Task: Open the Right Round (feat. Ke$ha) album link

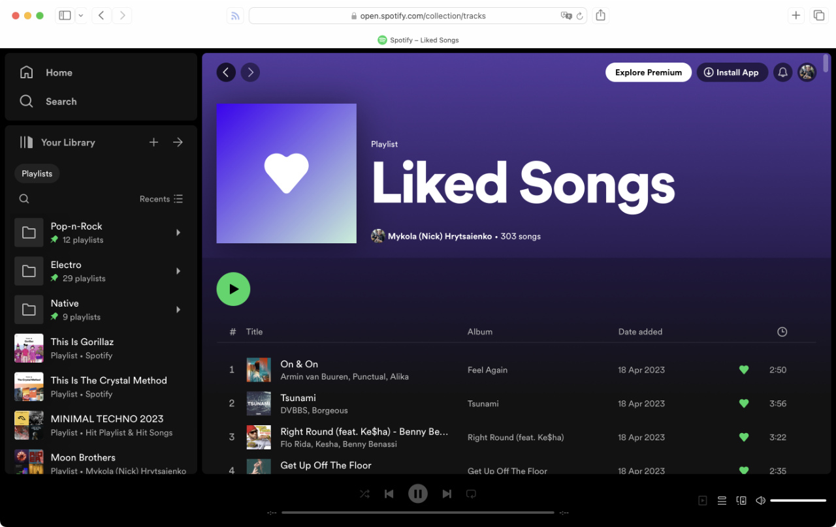Action: point(515,437)
